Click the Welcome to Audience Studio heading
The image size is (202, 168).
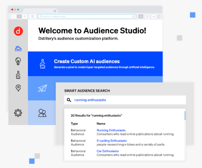point(92,31)
